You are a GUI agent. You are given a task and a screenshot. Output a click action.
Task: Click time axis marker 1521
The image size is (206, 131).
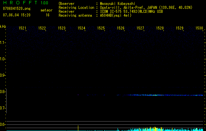point(22,28)
